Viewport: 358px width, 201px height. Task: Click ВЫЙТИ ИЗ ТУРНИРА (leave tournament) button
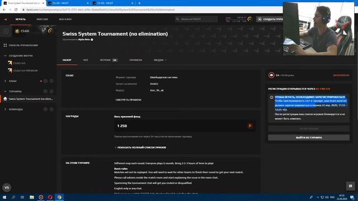coord(309,138)
